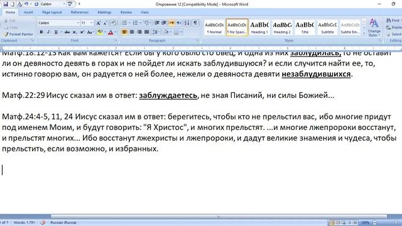Toggle Bold formatting
Image resolution: width=402 pixels, height=226 pixels.
[41, 32]
